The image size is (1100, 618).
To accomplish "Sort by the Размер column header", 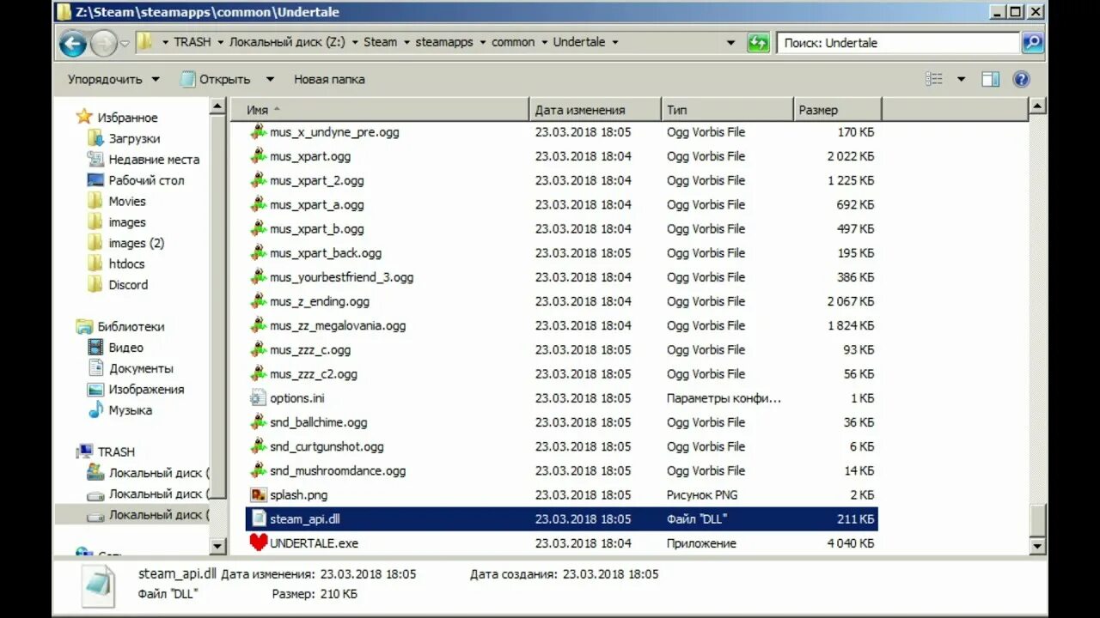I will click(838, 110).
